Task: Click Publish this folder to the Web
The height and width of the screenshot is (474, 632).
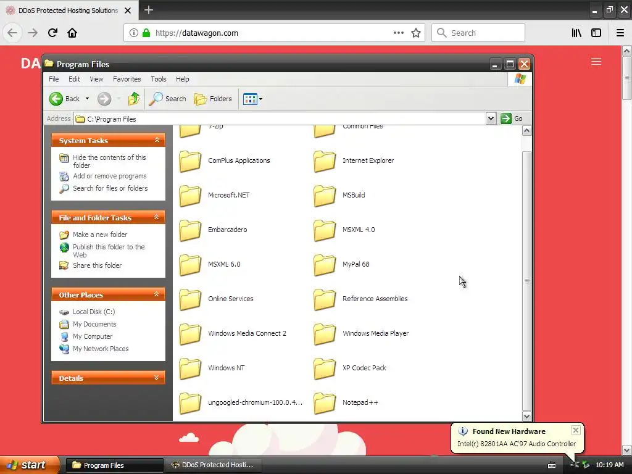Action: click(x=109, y=251)
